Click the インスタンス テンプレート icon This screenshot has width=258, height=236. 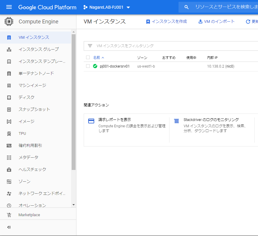click(x=9, y=61)
